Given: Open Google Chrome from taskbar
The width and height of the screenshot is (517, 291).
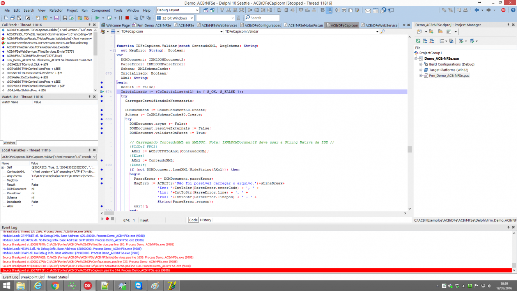Looking at the screenshot, I should coord(55,286).
